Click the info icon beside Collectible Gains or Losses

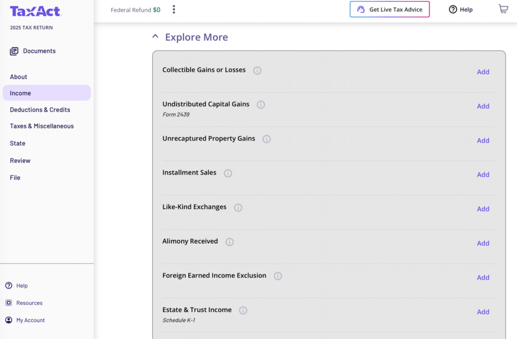257,71
